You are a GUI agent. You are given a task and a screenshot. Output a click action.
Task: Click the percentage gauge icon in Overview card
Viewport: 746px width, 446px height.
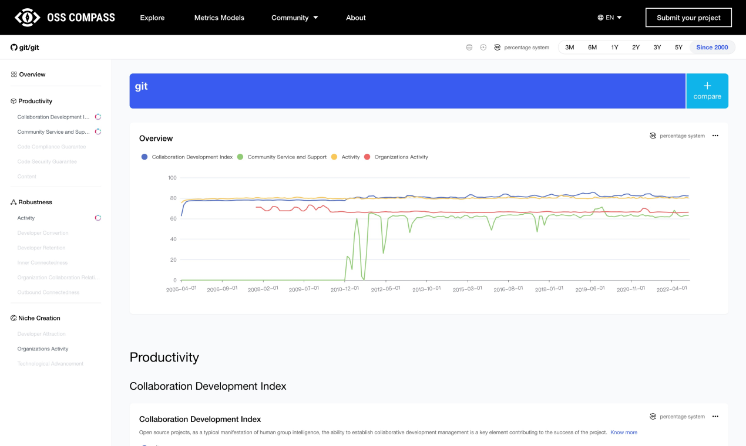[x=653, y=136]
